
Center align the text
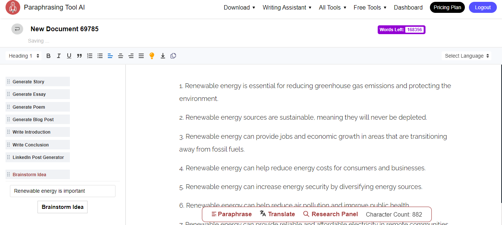coord(120,56)
